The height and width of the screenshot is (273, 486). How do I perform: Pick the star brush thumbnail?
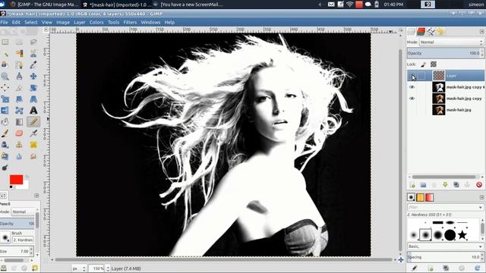pyautogui.click(x=462, y=235)
